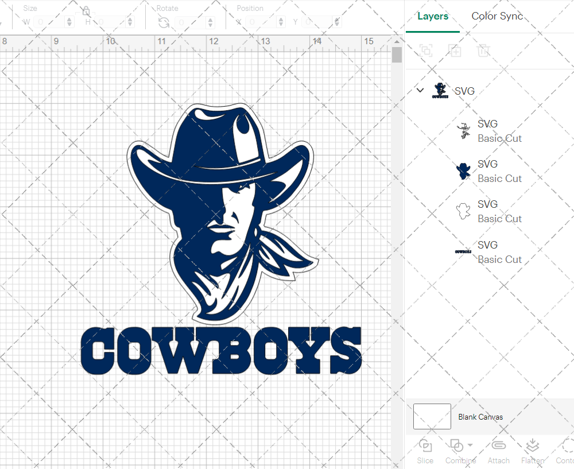Viewport: 574px width, 469px height.
Task: Collapse the top SVG group layer
Action: click(x=420, y=90)
